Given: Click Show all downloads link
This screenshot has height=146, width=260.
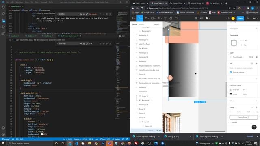Looking at the screenshot, I should click(x=249, y=137).
